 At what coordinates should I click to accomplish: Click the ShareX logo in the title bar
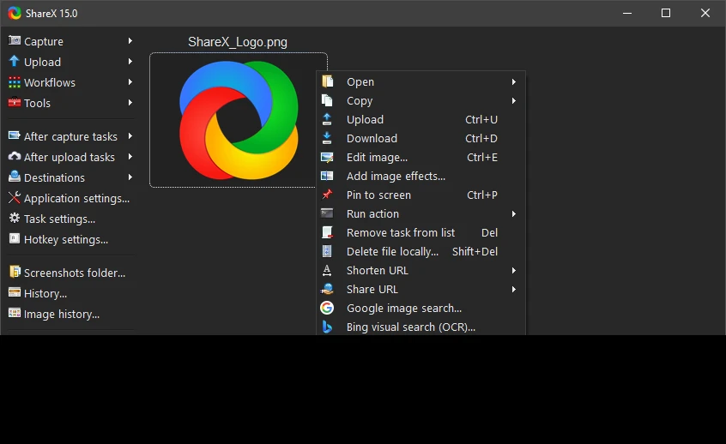pos(15,13)
